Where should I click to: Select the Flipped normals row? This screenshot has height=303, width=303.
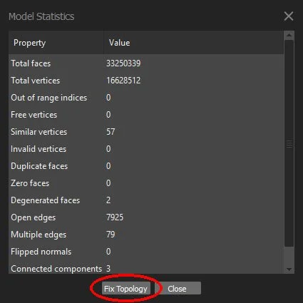pos(146,252)
